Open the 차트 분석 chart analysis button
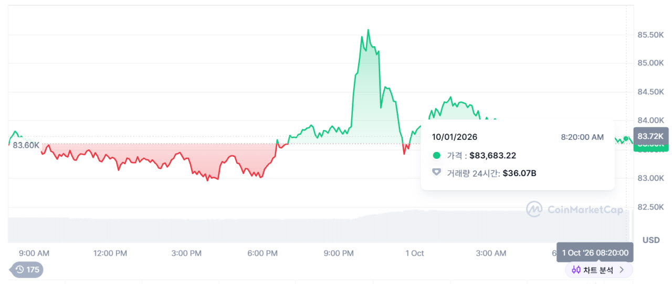Image resolution: width=672 pixels, height=284 pixels. pos(598,270)
